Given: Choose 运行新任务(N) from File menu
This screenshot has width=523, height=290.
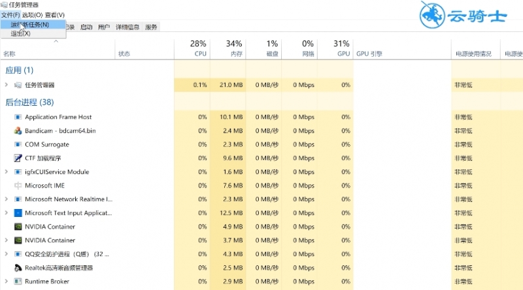Looking at the screenshot, I should 33,24.
